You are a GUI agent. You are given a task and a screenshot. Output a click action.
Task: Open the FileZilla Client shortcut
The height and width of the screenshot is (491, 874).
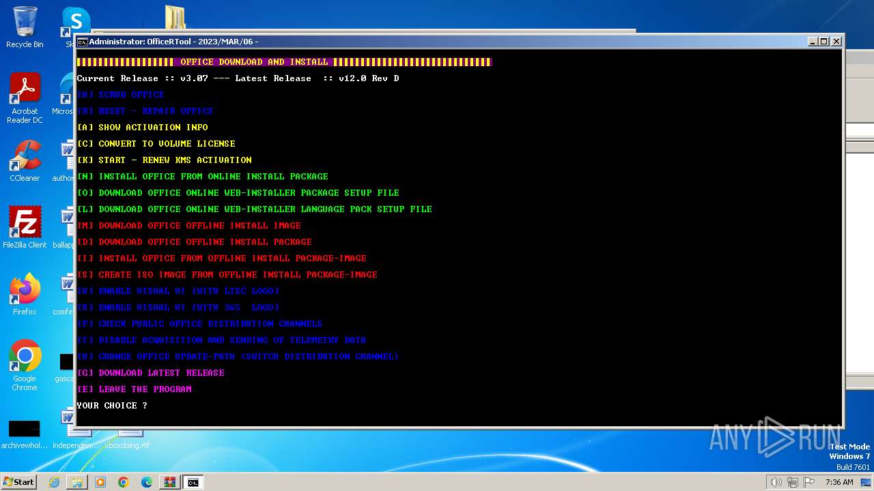click(x=25, y=227)
